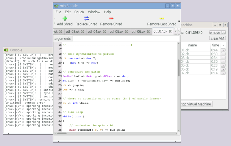Remove the 04.ck shred with minus button
Viewport: 231px width, 146px height.
pyautogui.click(x=223, y=62)
